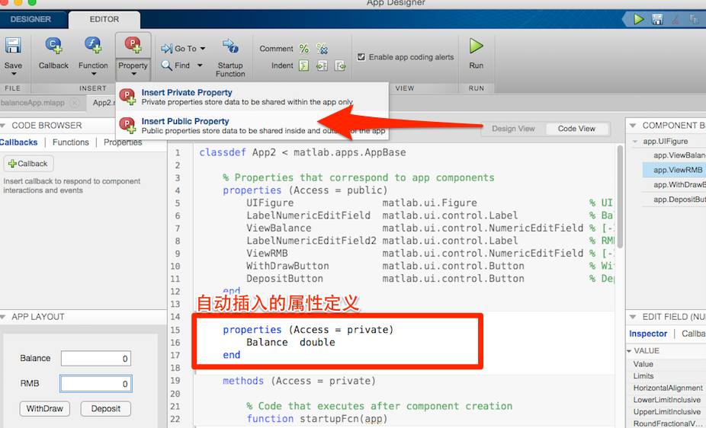Image resolution: width=706 pixels, height=428 pixels.
Task: Run the app with the ribbon Run button
Action: 476,53
